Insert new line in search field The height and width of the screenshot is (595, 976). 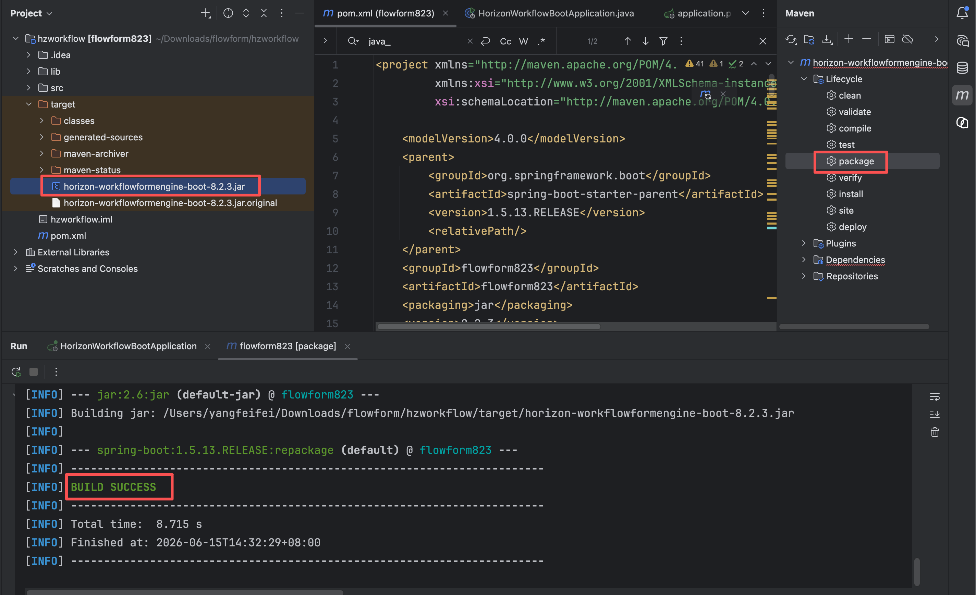tap(486, 41)
